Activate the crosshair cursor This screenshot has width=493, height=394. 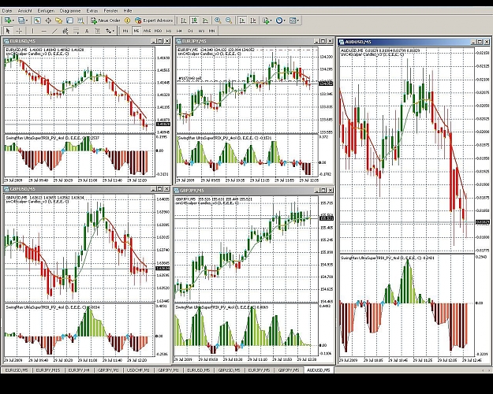coord(19,31)
